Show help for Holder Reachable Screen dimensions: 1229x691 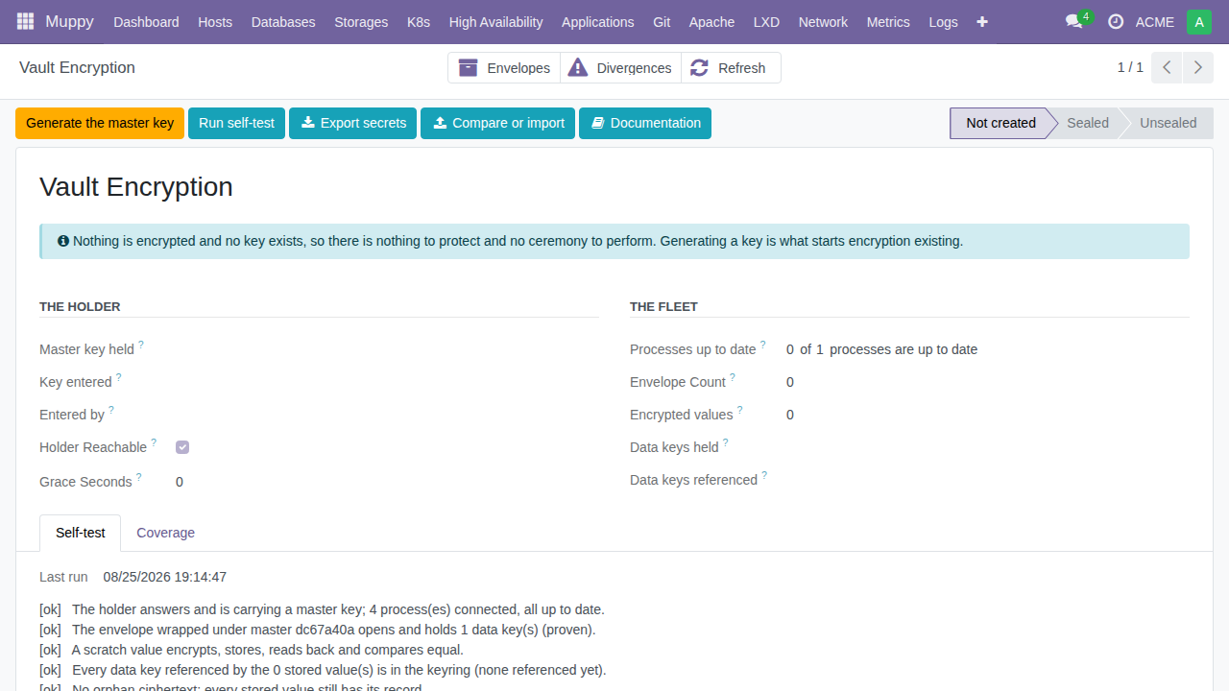tap(154, 442)
